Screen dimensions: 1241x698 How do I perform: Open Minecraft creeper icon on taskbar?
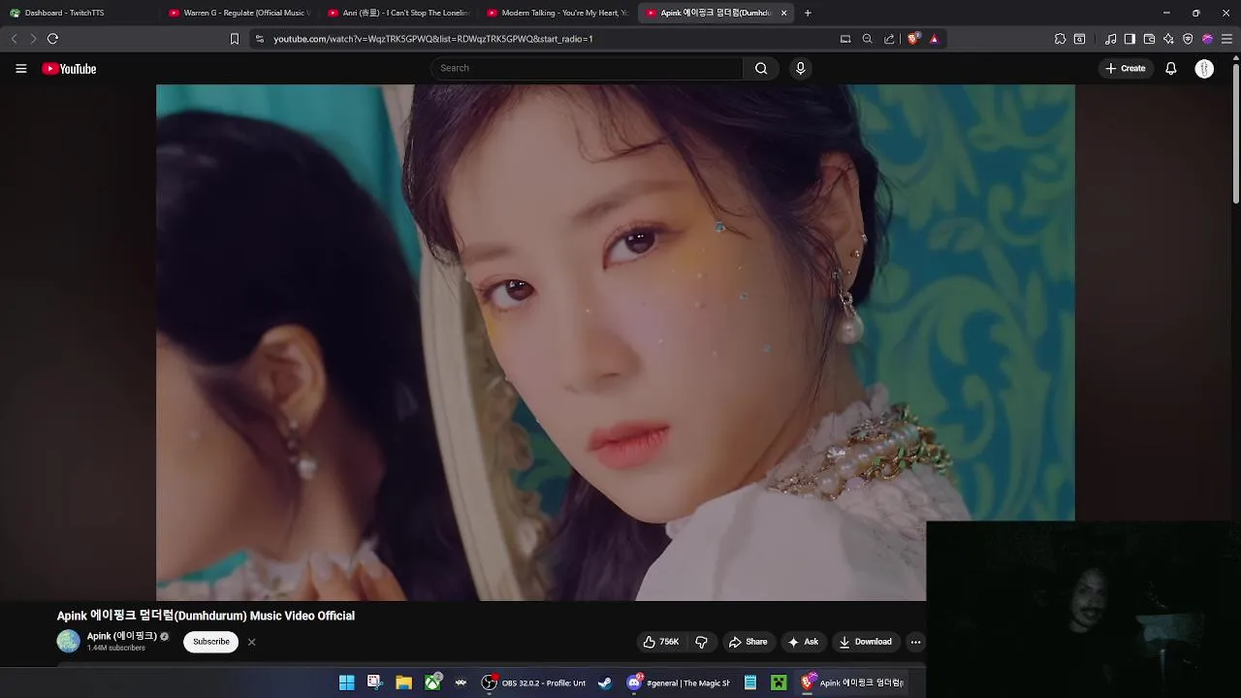click(x=779, y=682)
